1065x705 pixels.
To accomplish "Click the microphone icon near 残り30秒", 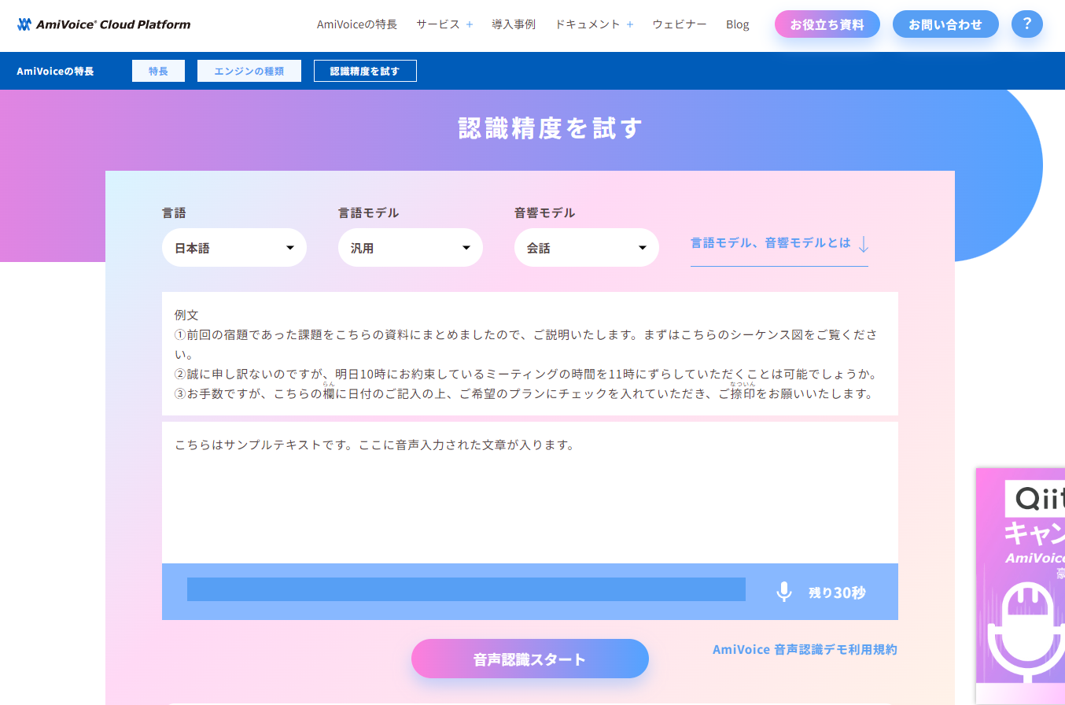I will (783, 591).
